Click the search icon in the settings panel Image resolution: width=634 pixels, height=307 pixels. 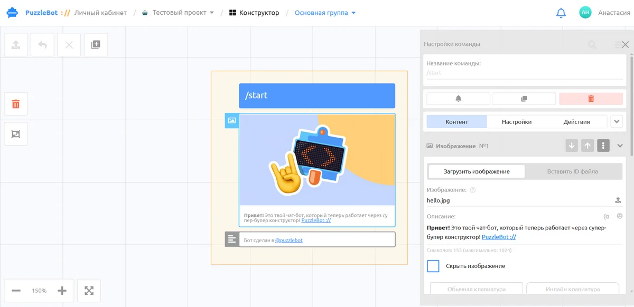(592, 45)
